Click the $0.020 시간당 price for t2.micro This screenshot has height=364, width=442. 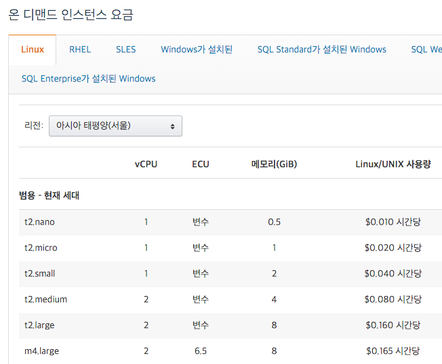coord(393,248)
